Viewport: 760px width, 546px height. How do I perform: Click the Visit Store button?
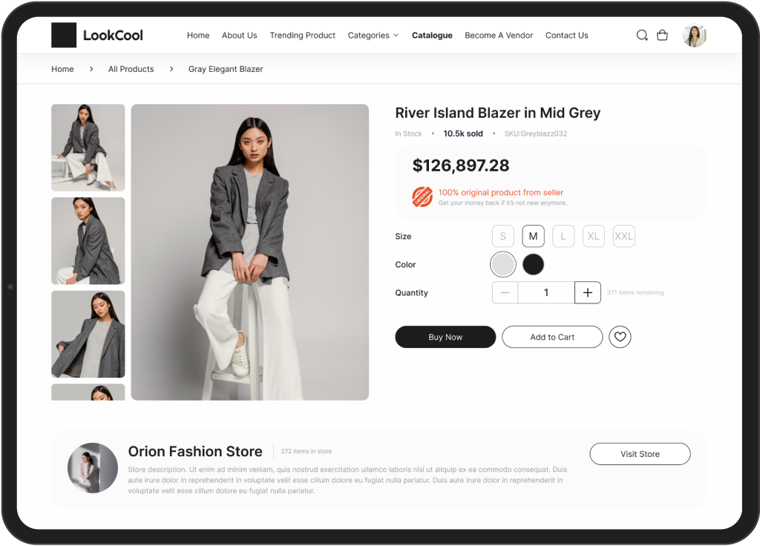(x=640, y=454)
